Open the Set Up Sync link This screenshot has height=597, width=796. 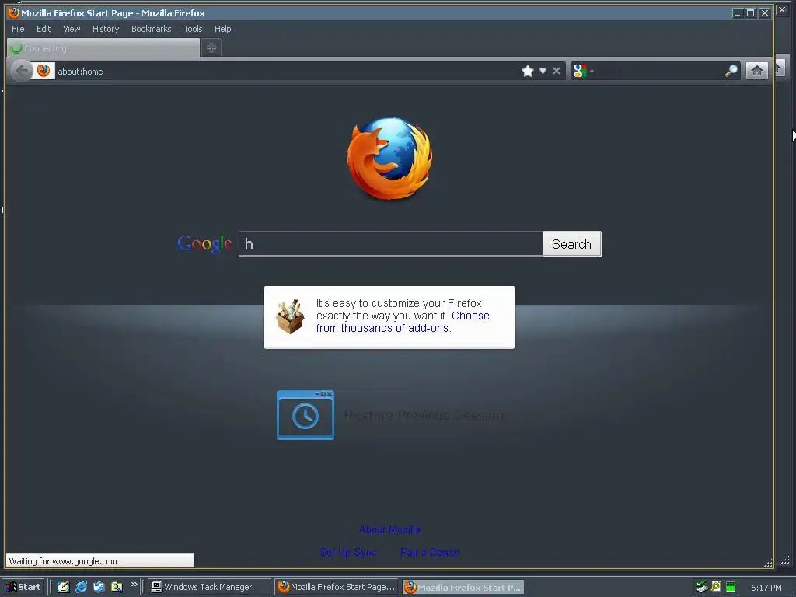click(348, 552)
